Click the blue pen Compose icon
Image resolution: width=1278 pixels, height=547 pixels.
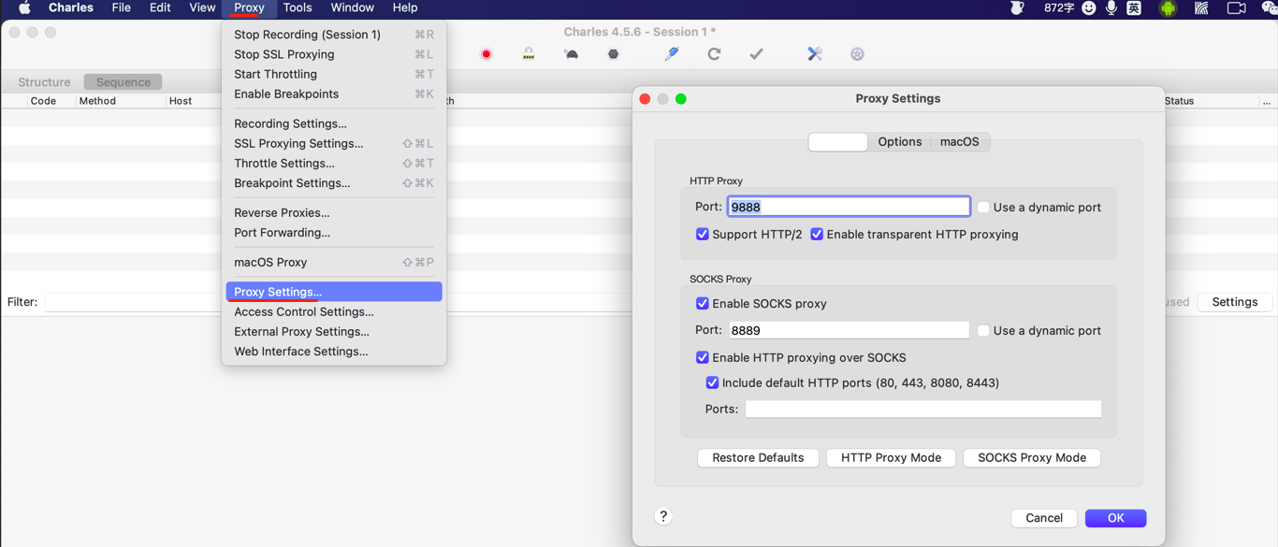coord(671,54)
